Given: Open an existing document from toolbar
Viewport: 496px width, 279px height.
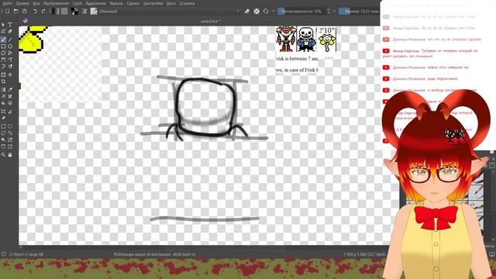Looking at the screenshot, I should coord(15,11).
